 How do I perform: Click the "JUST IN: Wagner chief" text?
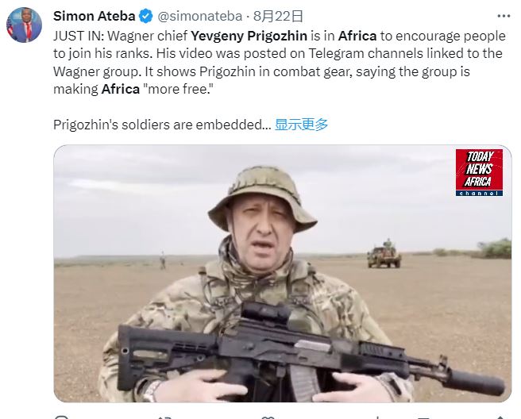click(x=120, y=36)
